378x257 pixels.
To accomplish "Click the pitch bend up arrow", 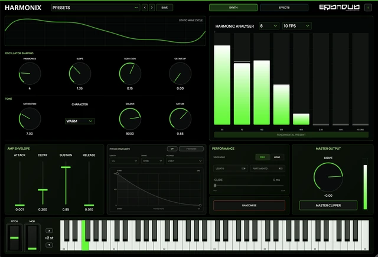I will pyautogui.click(x=49, y=230).
